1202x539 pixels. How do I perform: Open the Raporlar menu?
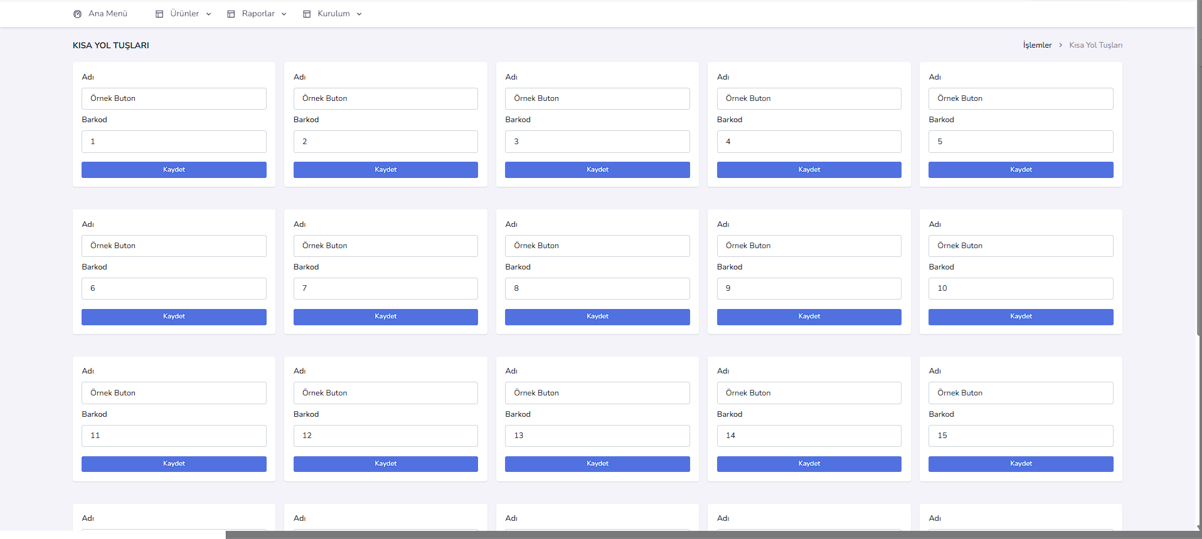click(x=258, y=14)
